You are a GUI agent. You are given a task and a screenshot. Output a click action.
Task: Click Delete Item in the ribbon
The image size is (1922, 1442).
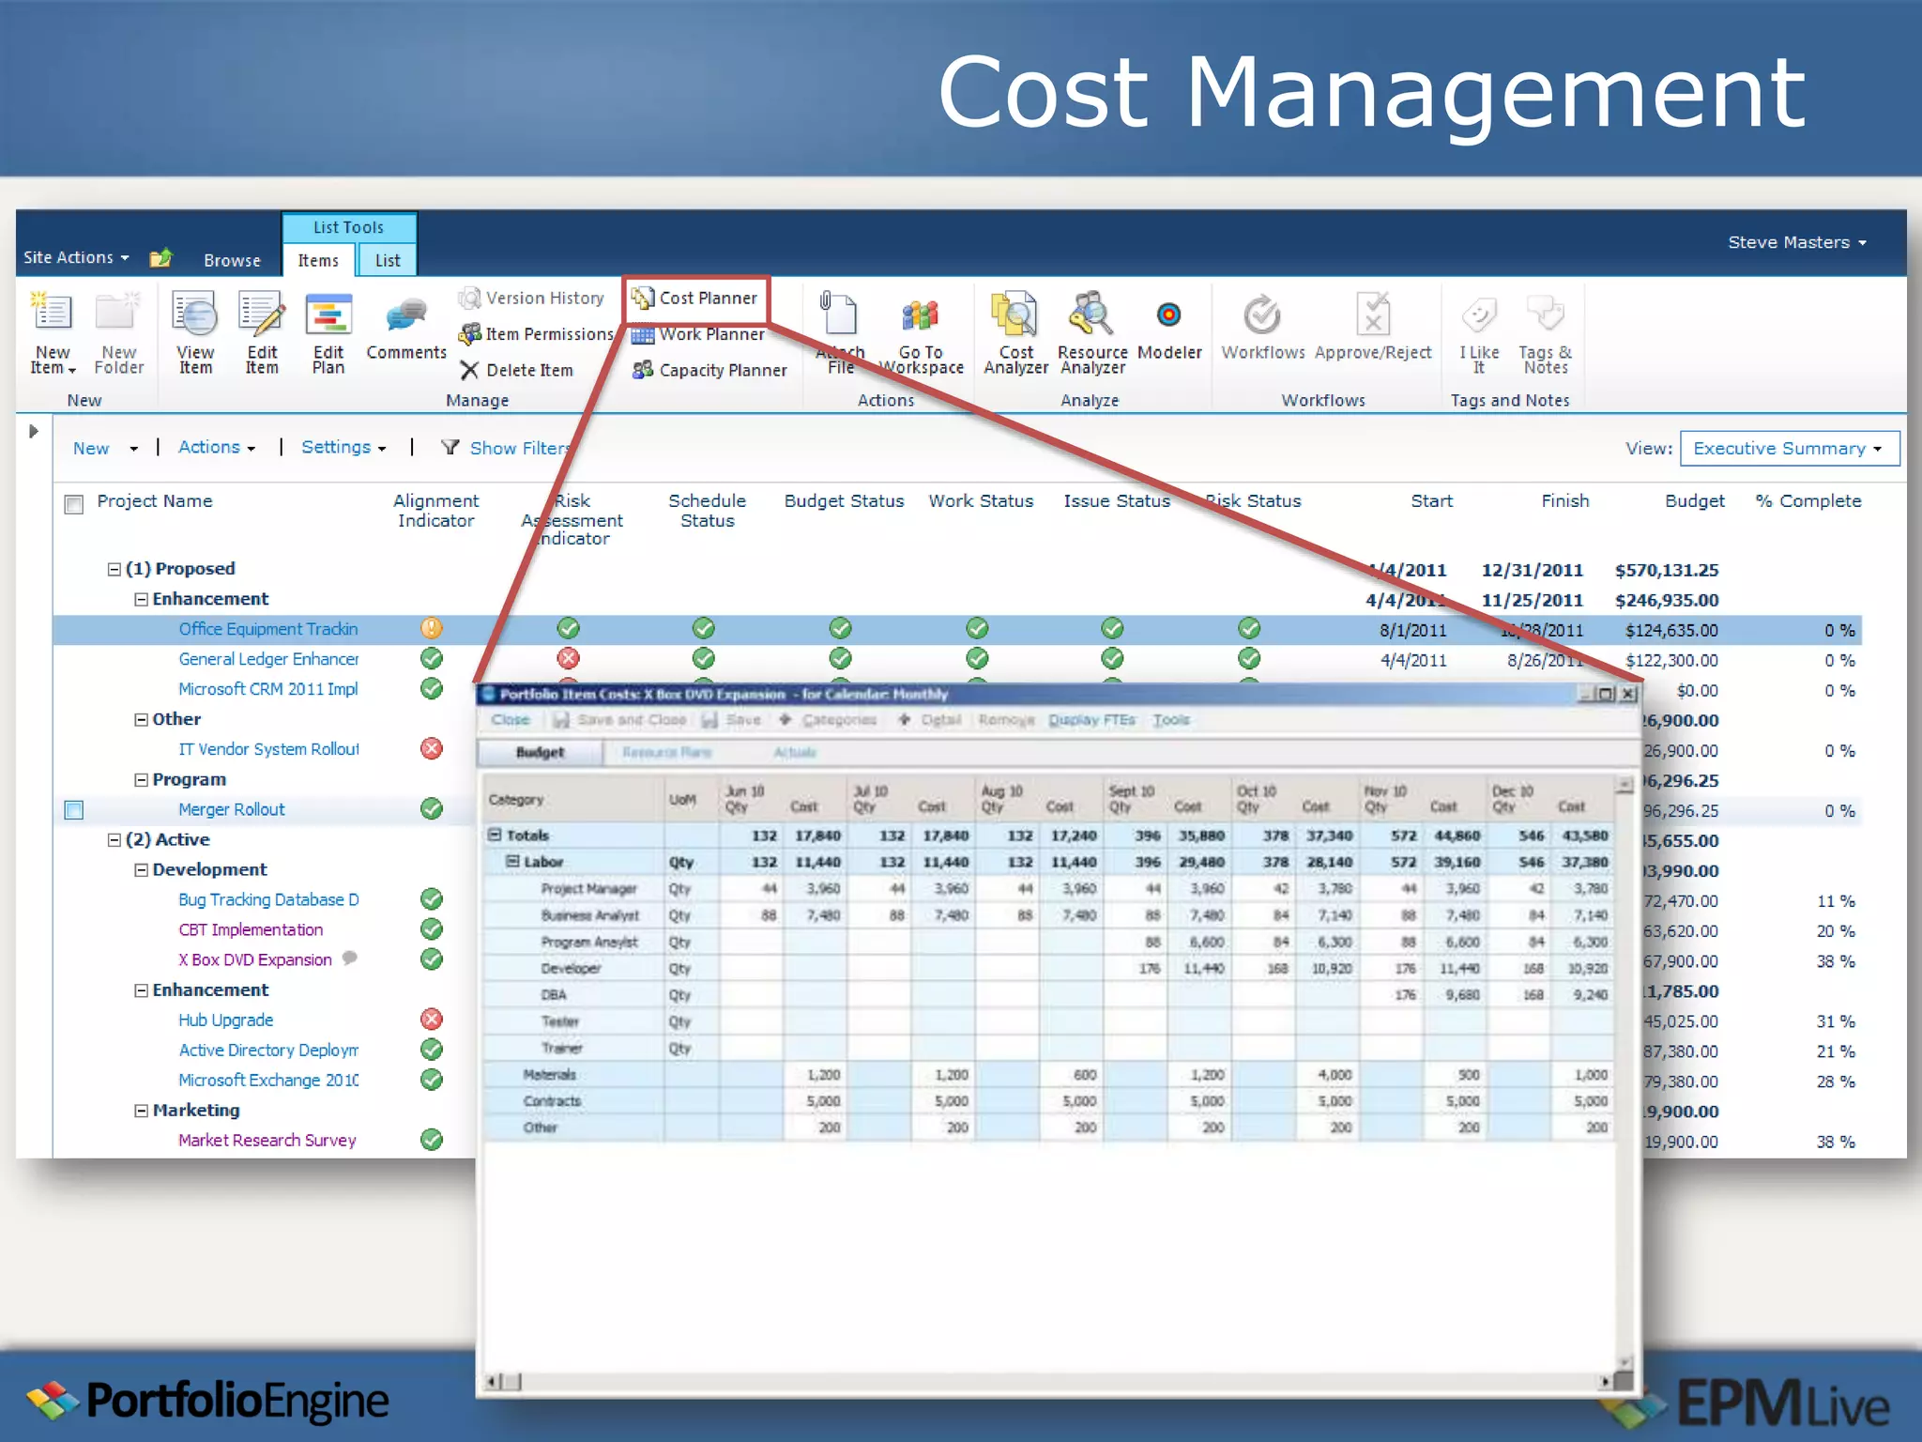pyautogui.click(x=517, y=370)
